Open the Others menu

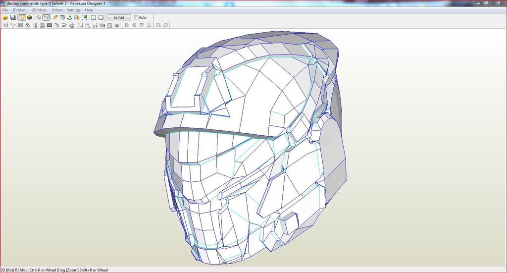tap(57, 10)
